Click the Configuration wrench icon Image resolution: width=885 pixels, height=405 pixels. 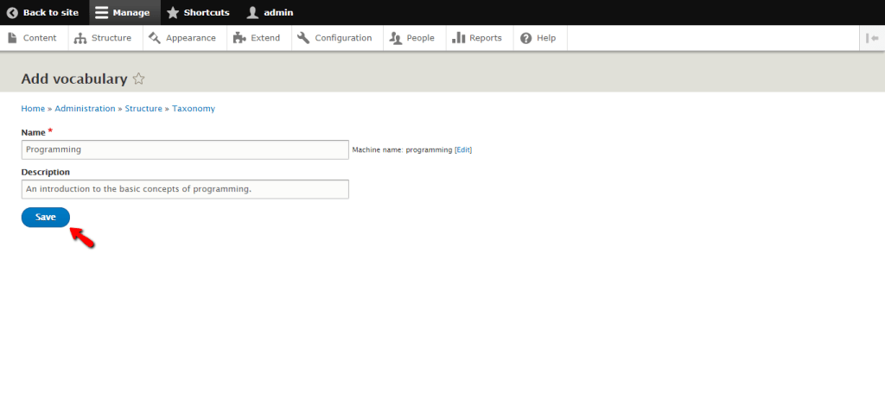coord(303,38)
